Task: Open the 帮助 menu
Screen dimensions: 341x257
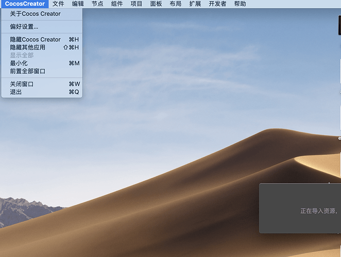Action: (240, 4)
